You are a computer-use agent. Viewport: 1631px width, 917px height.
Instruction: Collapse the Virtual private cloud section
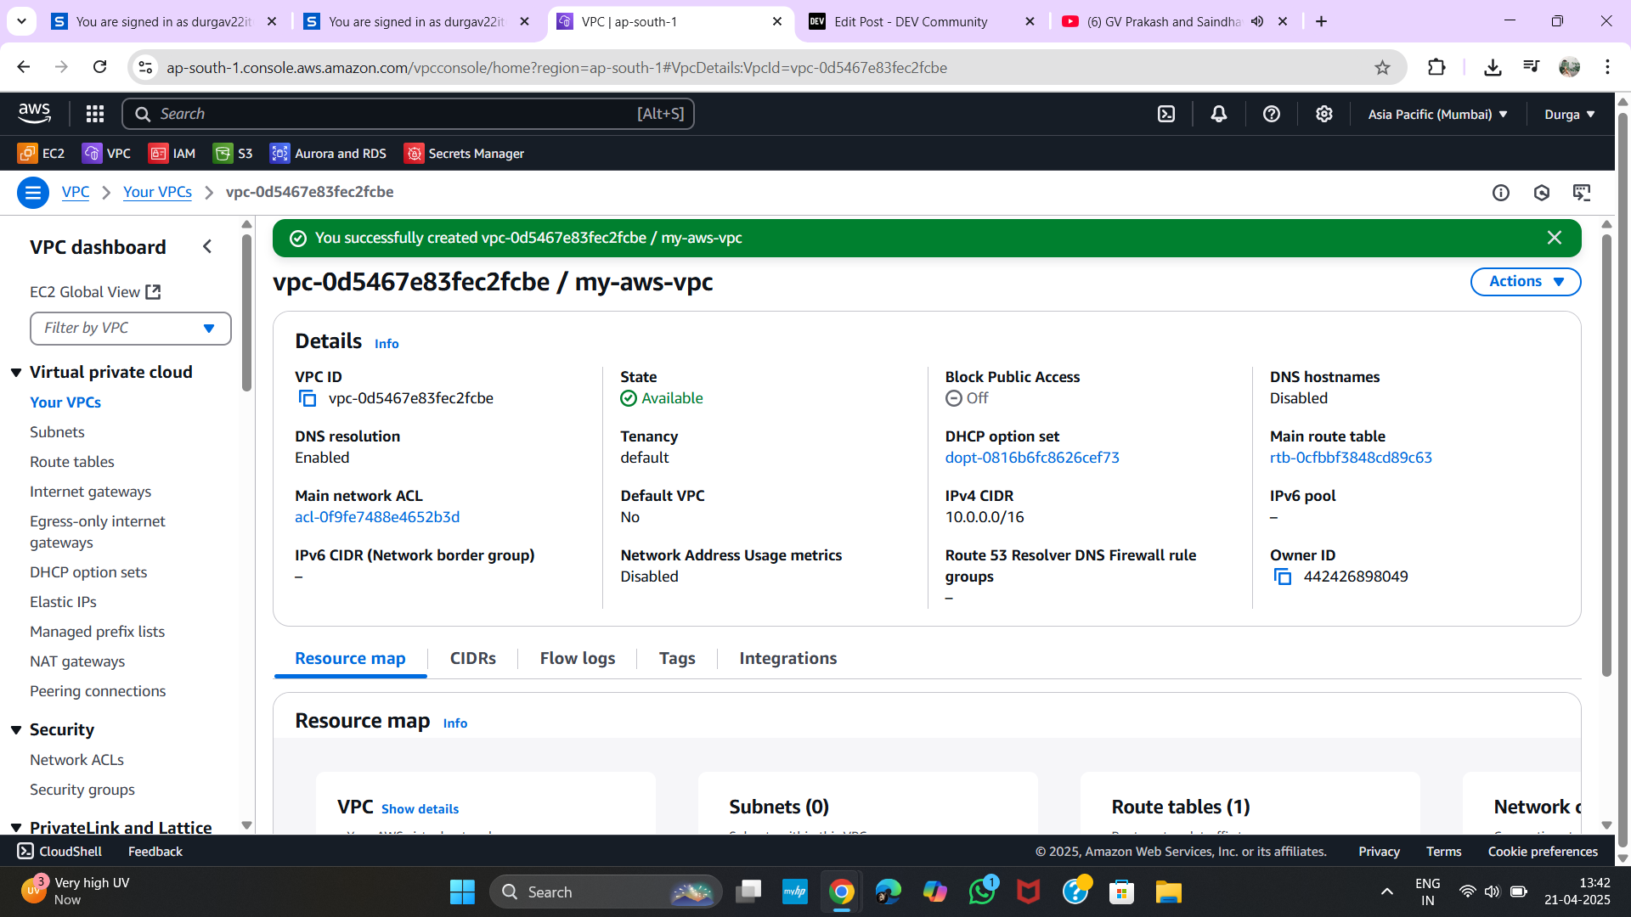click(x=16, y=373)
